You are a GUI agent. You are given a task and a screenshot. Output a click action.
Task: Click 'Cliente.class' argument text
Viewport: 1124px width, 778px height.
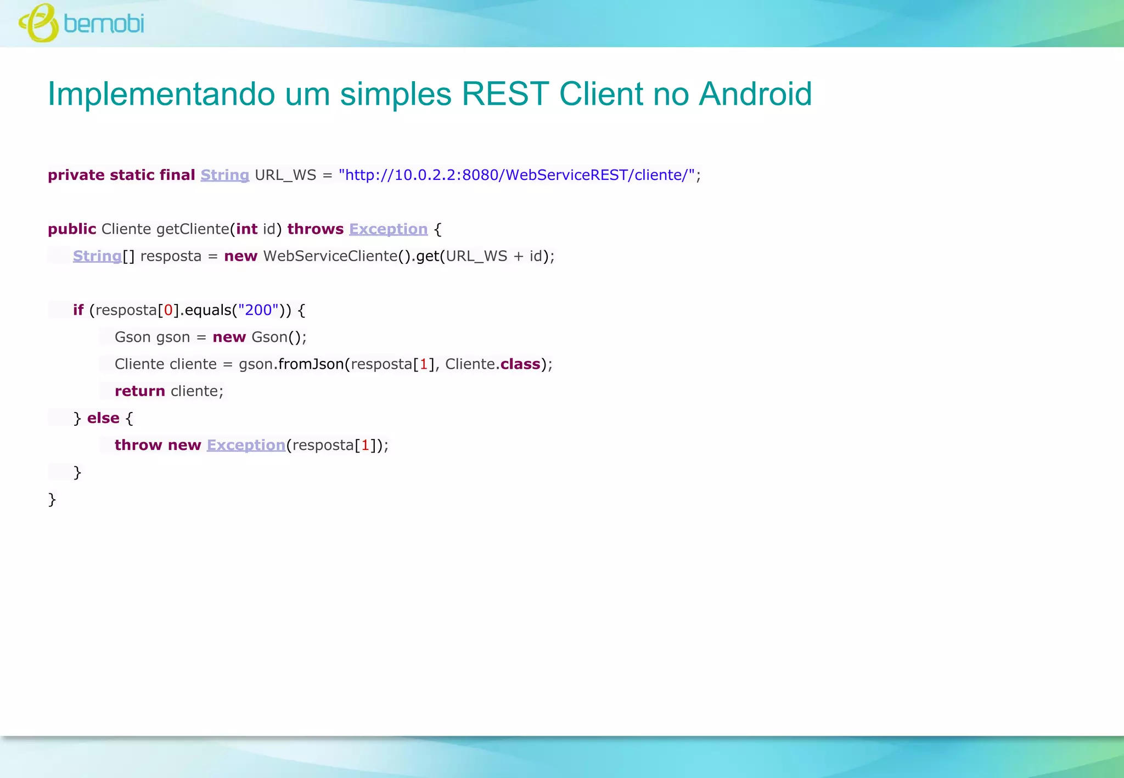click(x=493, y=364)
